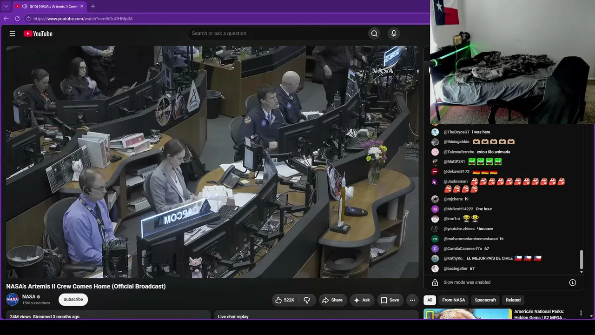Open options menu for National Parks video
Viewport: 595px width, 335px height.
tap(581, 313)
